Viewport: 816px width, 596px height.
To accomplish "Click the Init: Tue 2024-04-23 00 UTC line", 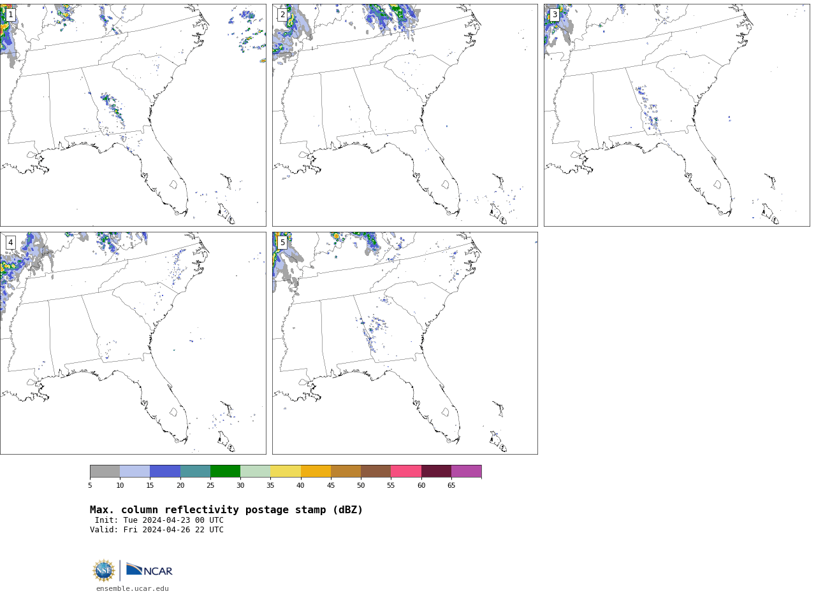I will point(159,520).
